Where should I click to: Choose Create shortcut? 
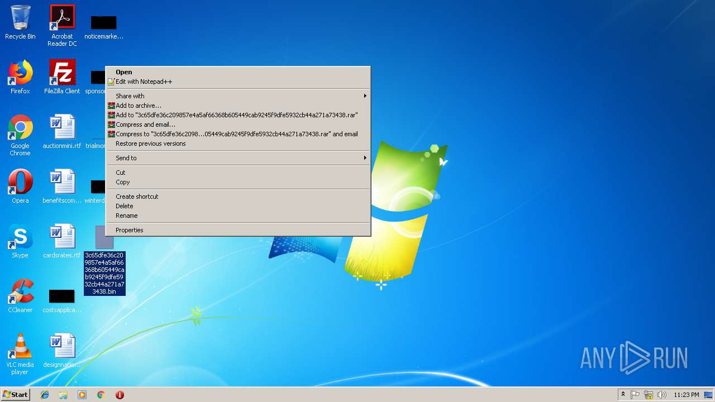pyautogui.click(x=238, y=197)
